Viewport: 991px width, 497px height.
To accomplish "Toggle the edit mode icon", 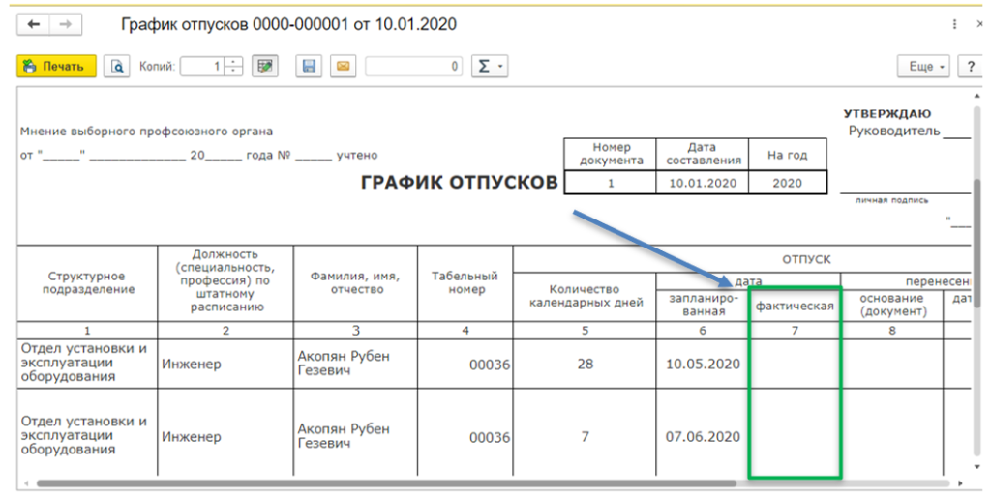I will click(264, 67).
